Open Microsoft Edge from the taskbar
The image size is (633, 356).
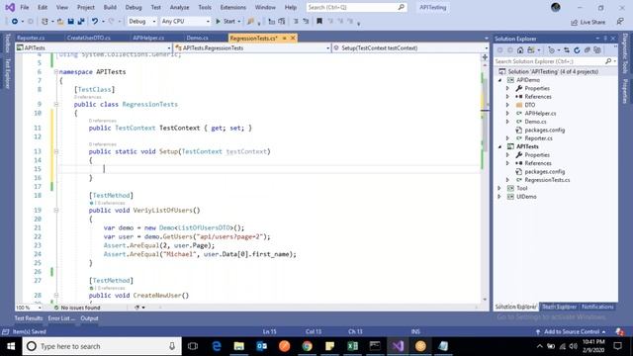click(217, 346)
